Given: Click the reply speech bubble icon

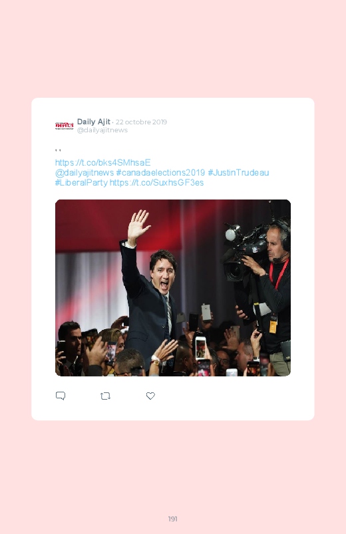Looking at the screenshot, I should (x=61, y=396).
